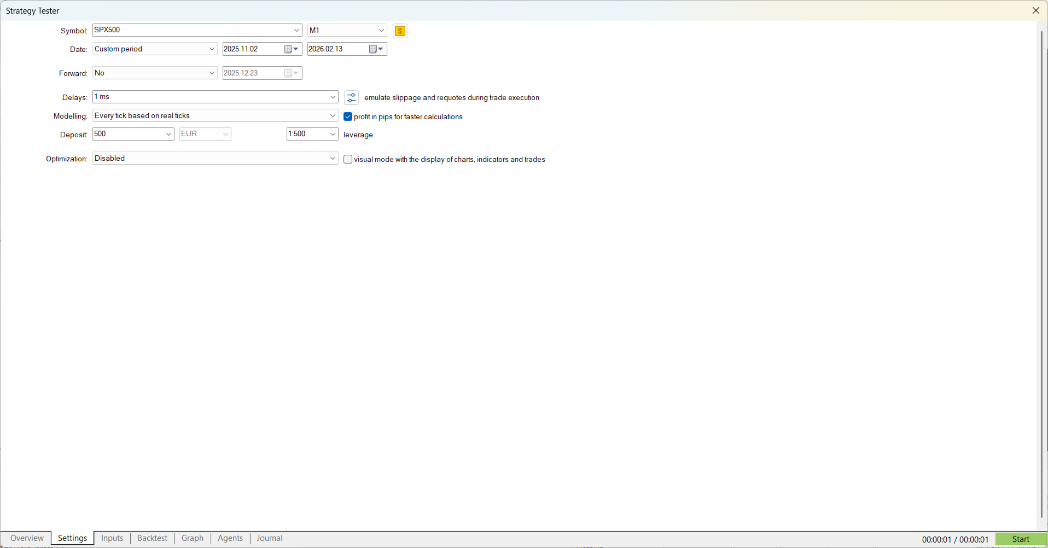Go to the Backtest tab
This screenshot has height=548, width=1048.
click(152, 538)
